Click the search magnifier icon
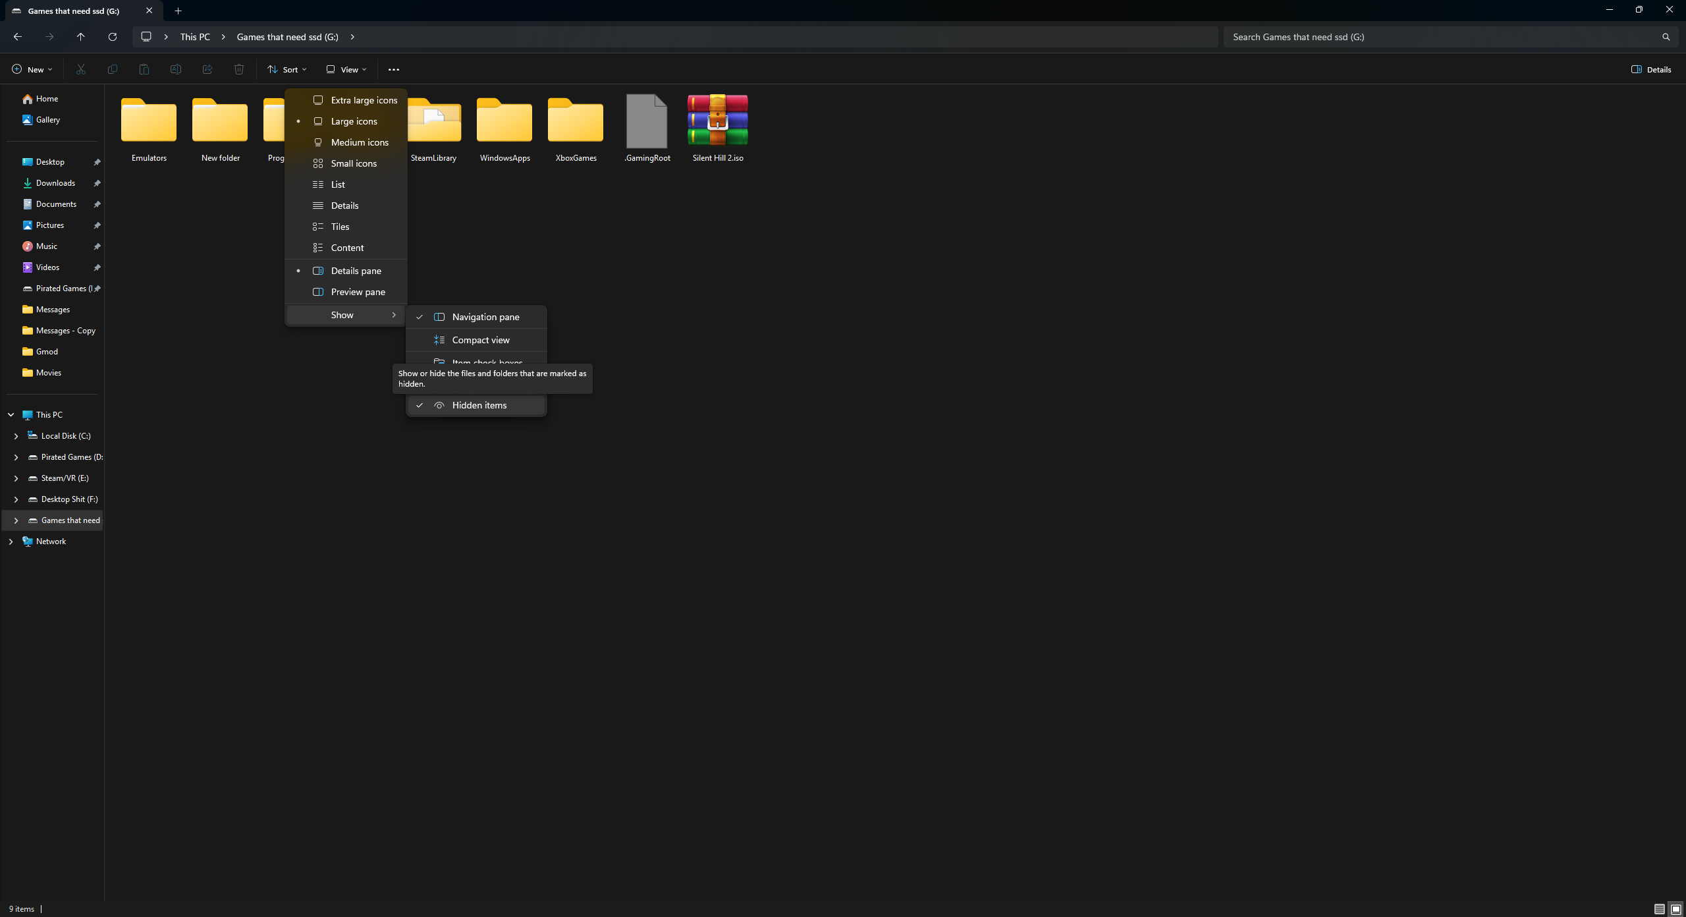Image resolution: width=1686 pixels, height=917 pixels. point(1666,37)
